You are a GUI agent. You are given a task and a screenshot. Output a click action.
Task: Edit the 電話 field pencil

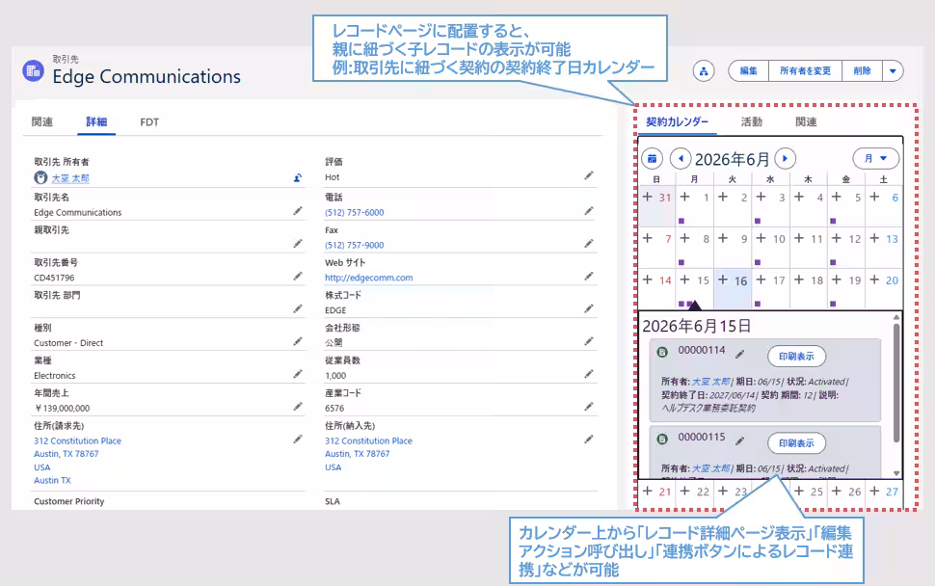(x=589, y=211)
